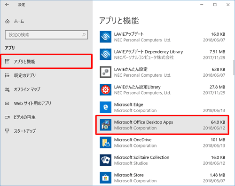Image resolution: width=235 pixels, height=186 pixels.
Task: Go to オフライン マップ page
Action: point(46,89)
